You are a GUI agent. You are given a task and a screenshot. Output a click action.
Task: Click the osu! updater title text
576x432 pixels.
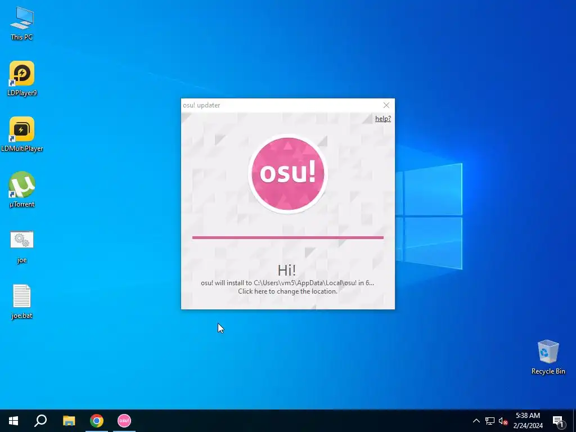click(201, 105)
